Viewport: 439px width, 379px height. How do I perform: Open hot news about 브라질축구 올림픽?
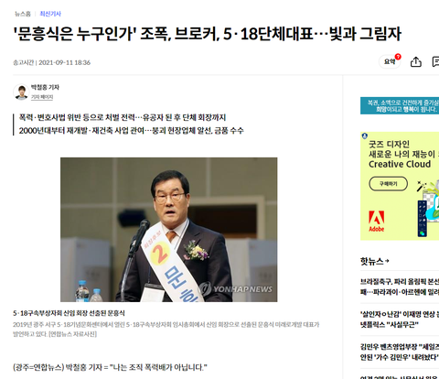click(x=400, y=287)
